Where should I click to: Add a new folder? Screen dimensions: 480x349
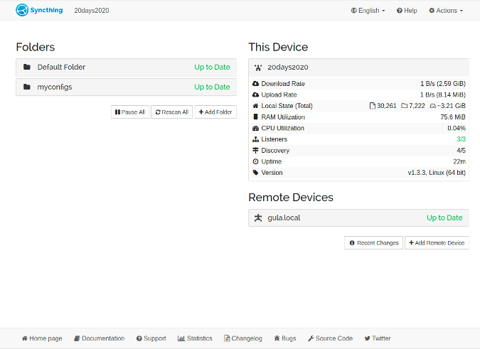pos(215,112)
